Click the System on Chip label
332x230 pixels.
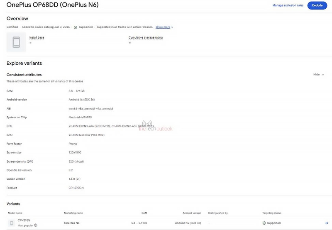[17, 117]
